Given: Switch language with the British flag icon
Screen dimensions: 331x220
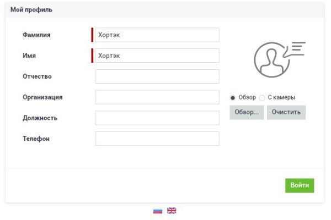Looking at the screenshot, I should click(x=172, y=211).
